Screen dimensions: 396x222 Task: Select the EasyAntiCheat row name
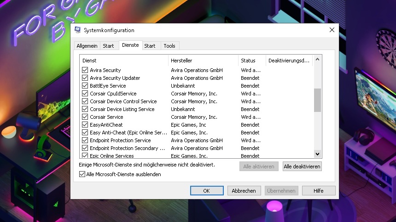pyautogui.click(x=106, y=125)
